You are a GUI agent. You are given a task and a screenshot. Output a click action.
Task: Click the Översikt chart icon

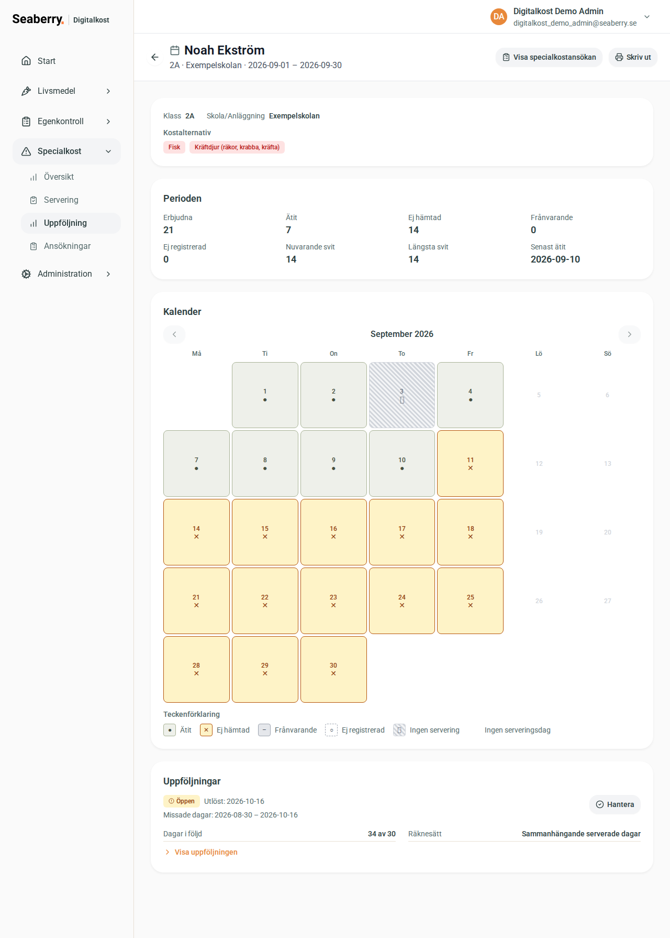[33, 177]
